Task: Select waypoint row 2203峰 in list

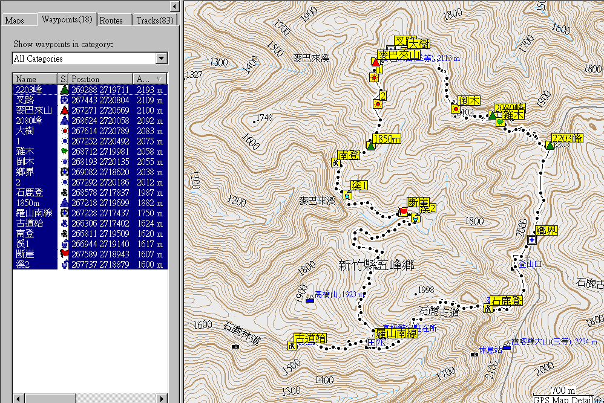Action: click(90, 89)
